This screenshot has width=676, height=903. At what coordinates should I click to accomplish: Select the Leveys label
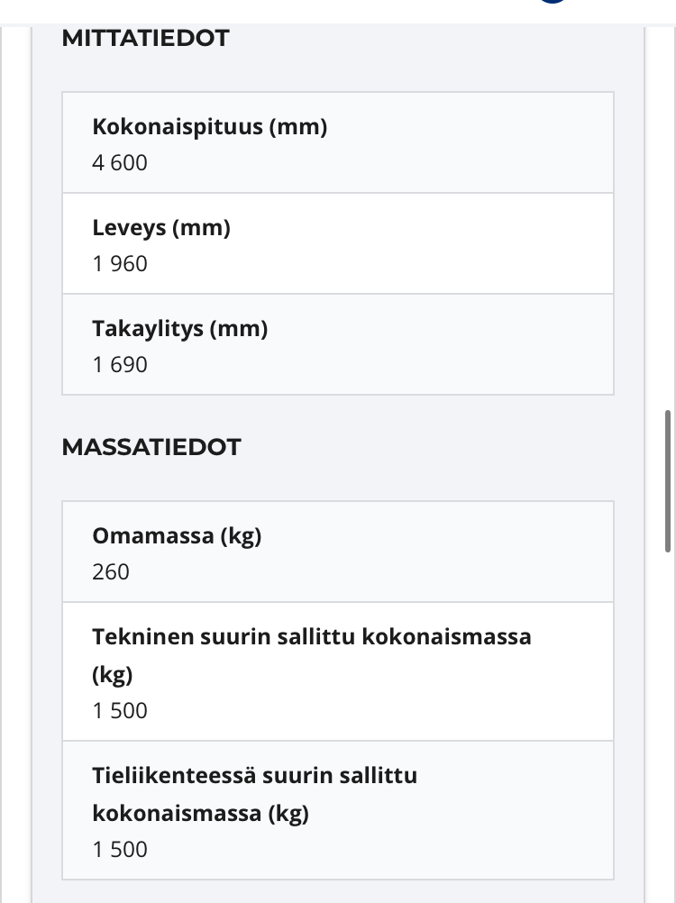pos(130,228)
